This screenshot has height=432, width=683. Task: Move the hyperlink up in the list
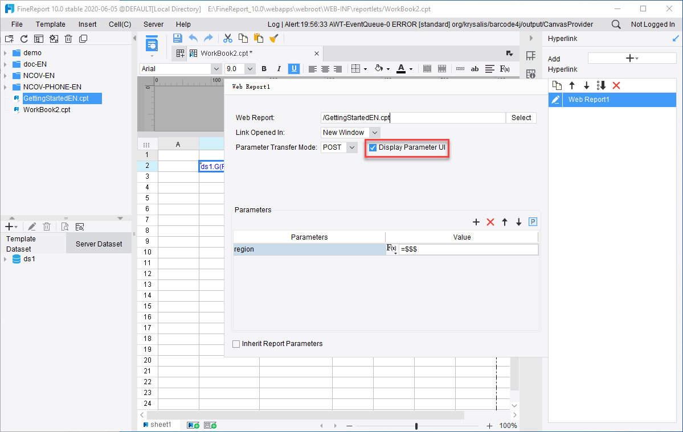[x=572, y=85]
